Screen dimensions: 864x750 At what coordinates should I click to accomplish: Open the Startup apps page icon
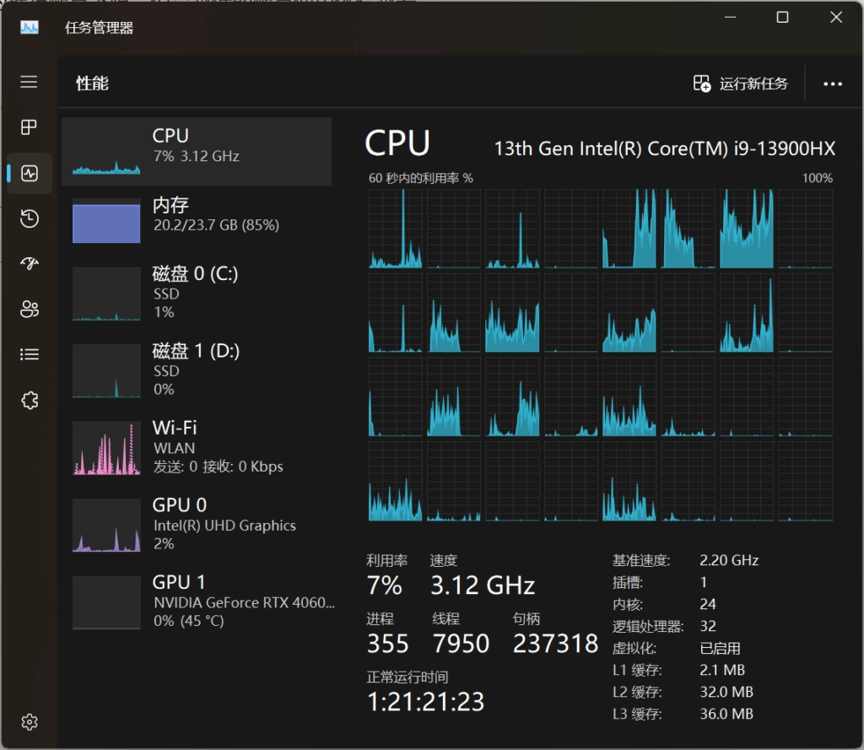pyautogui.click(x=30, y=264)
